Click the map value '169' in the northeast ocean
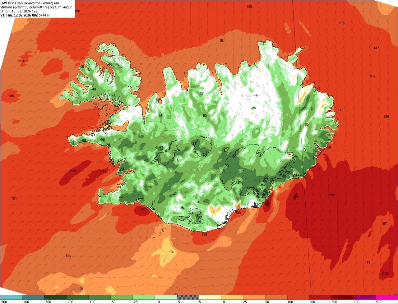The image size is (398, 304). tap(341, 23)
